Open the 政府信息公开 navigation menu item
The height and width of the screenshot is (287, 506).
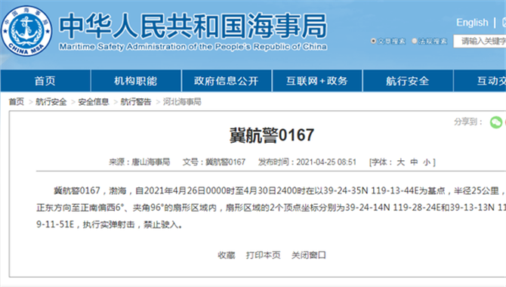(x=227, y=81)
